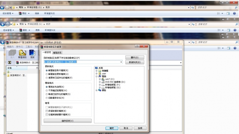
Task: Toggle preview pane icon in second Explorer window
Action: coord(229,30)
